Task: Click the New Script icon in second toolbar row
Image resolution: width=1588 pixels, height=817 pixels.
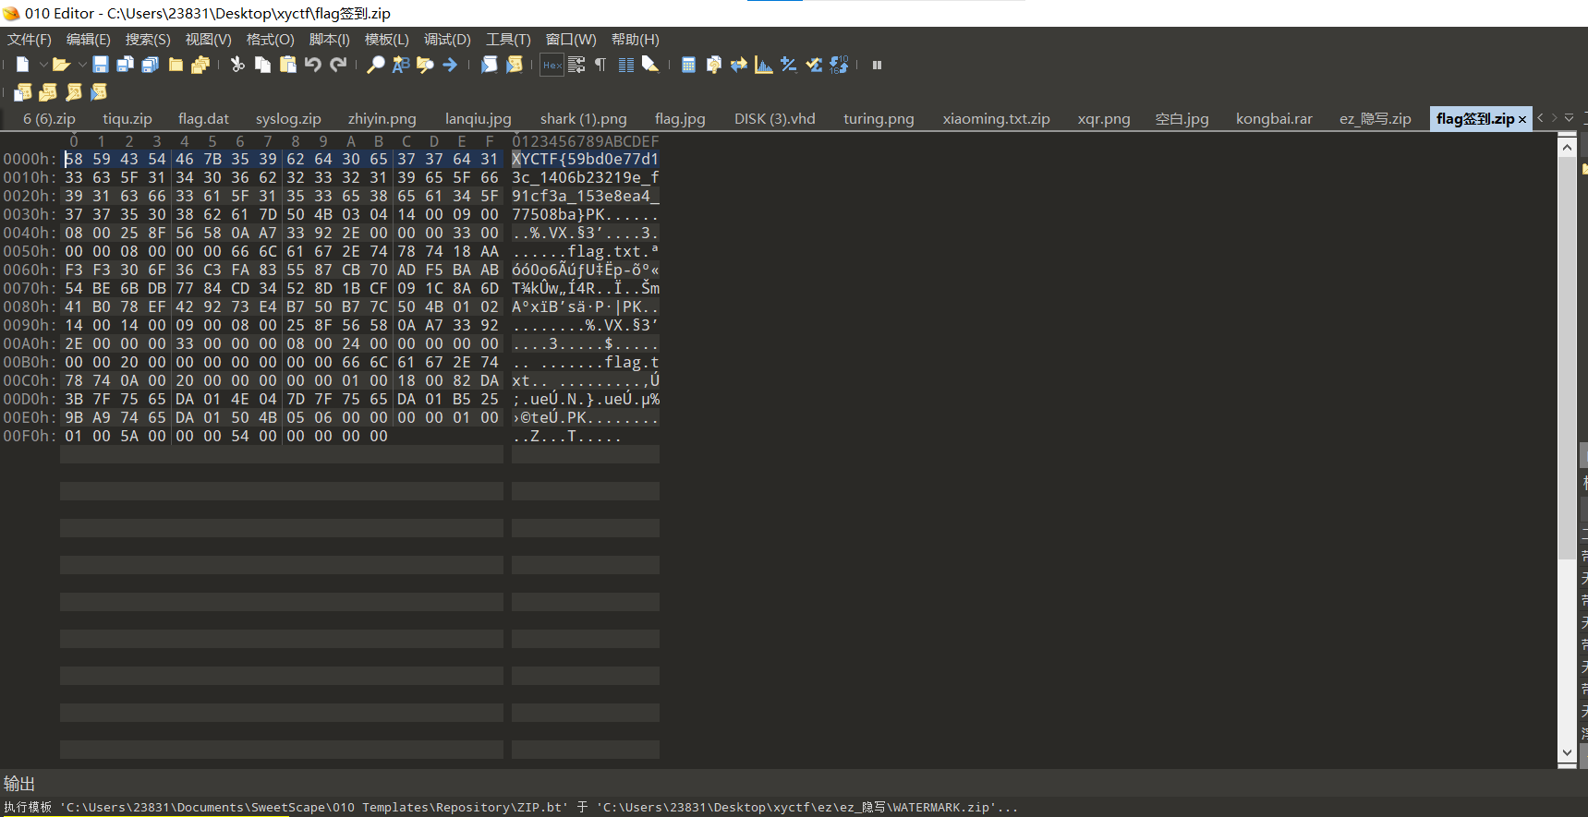Action: [x=23, y=91]
